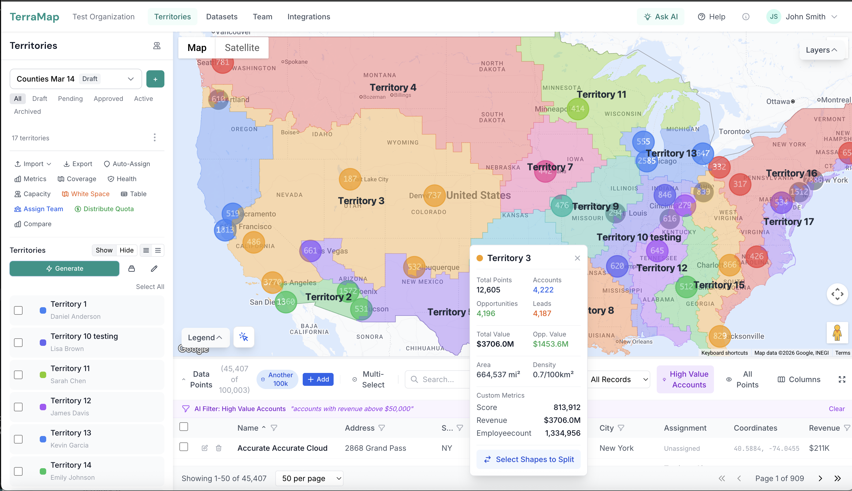Open the All Records dropdown
Image resolution: width=852 pixels, height=491 pixels.
619,379
